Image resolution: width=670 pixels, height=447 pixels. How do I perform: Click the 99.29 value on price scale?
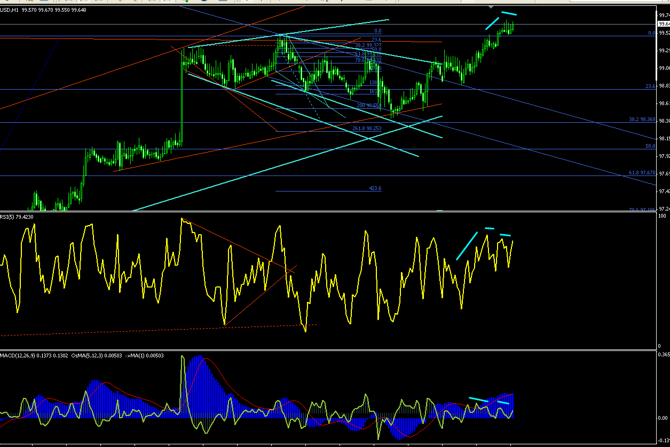pyautogui.click(x=664, y=51)
